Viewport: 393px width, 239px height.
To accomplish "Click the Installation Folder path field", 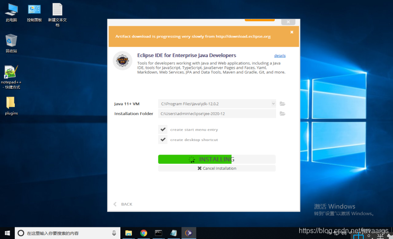I will 217,114.
